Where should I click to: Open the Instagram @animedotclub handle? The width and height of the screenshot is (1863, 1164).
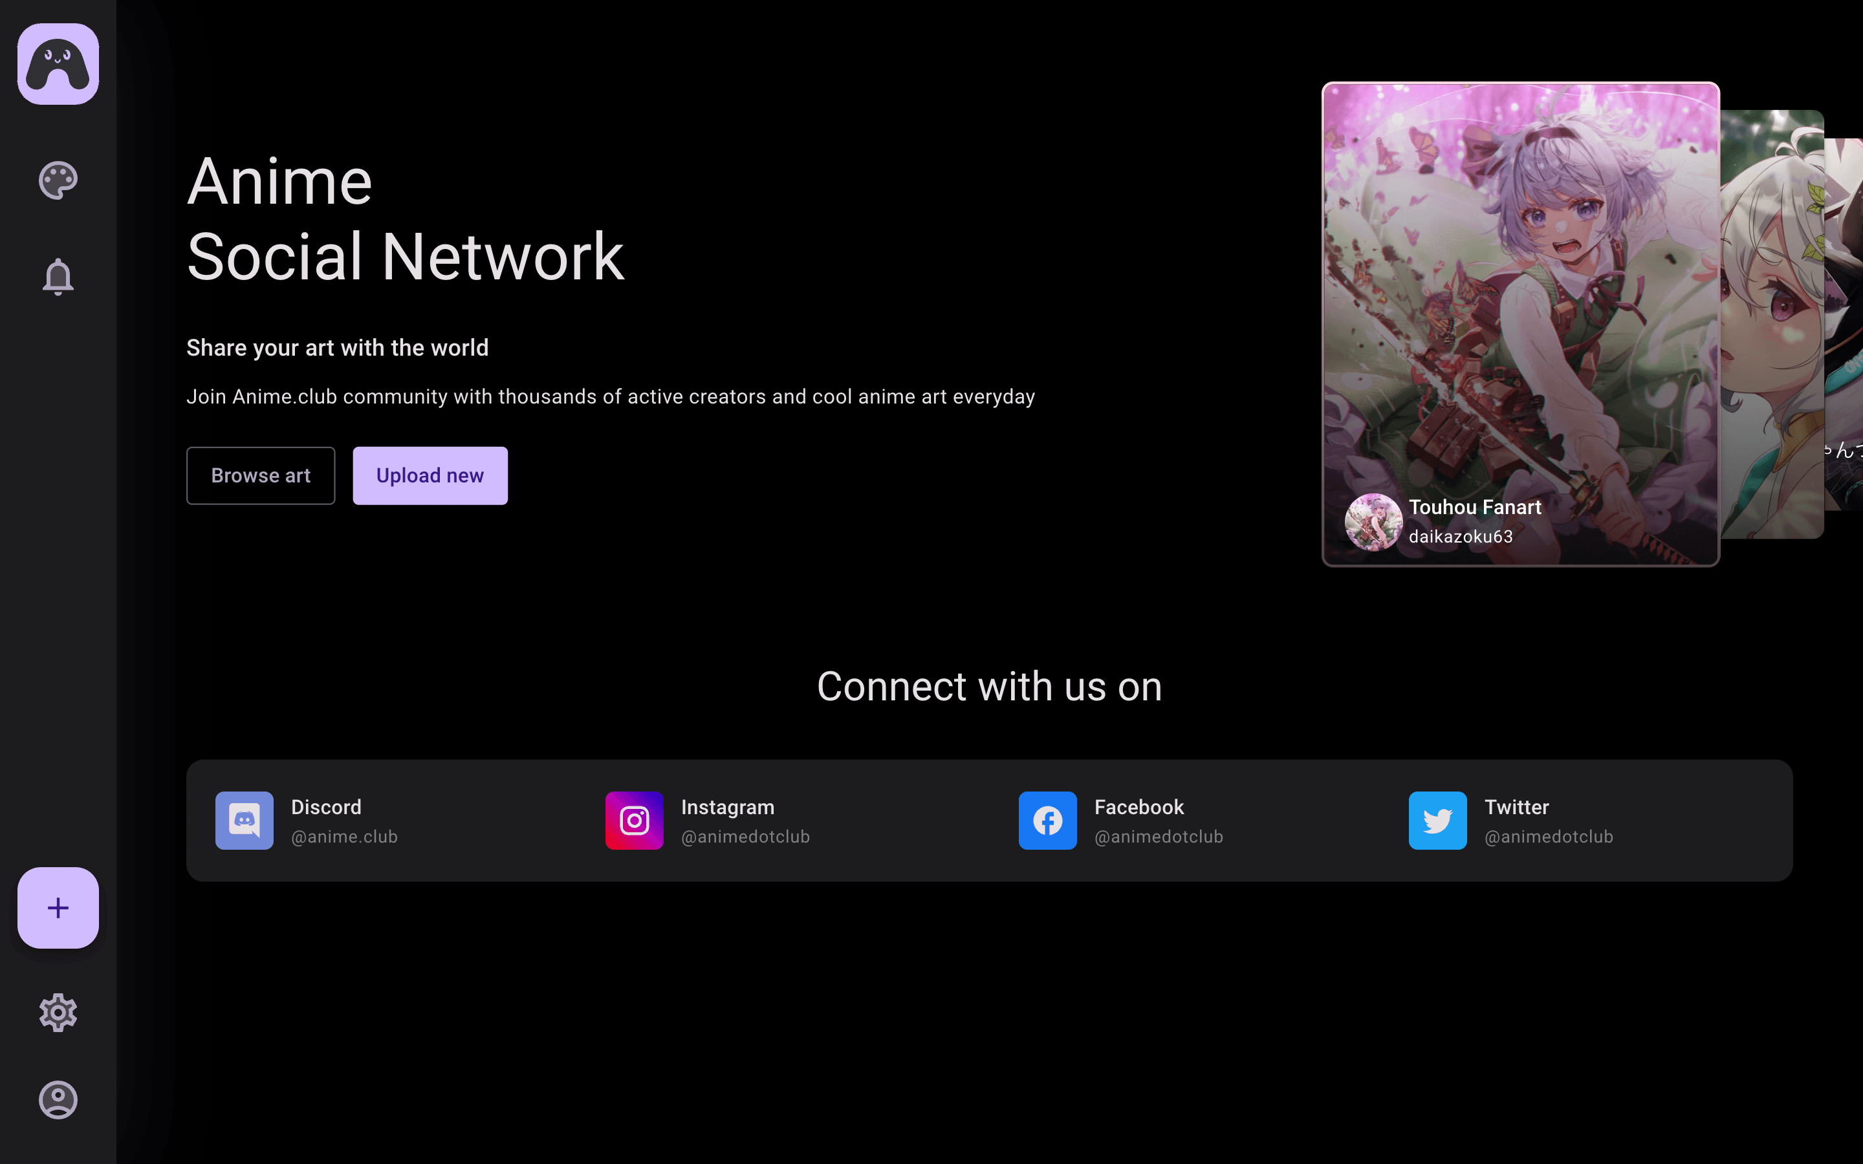pyautogui.click(x=745, y=837)
